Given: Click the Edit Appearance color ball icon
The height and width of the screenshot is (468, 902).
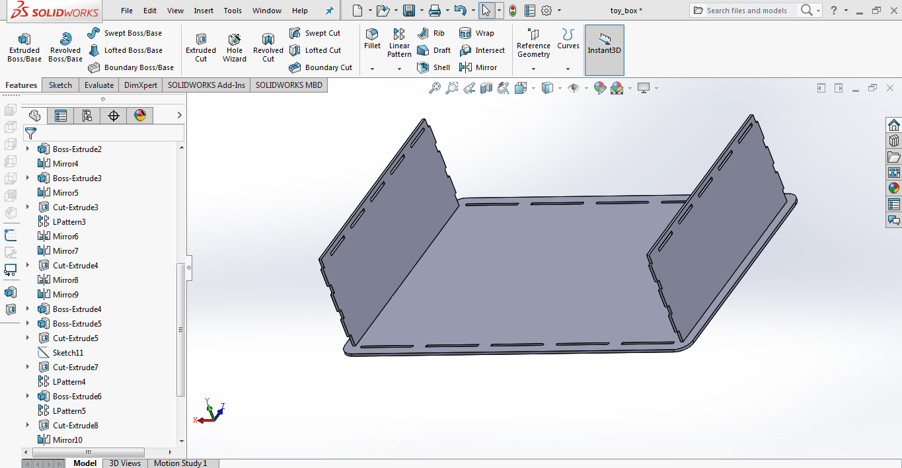Looking at the screenshot, I should click(x=600, y=88).
